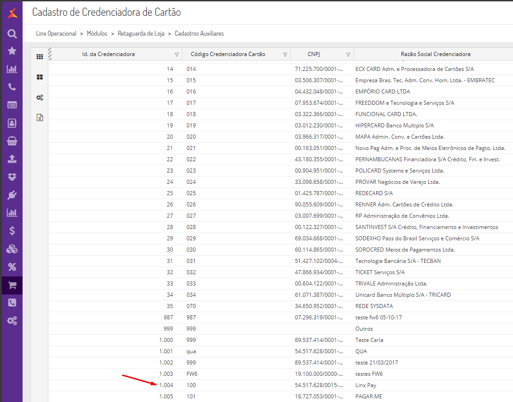Filter the Id. da Credenciadora column

[x=177, y=55]
